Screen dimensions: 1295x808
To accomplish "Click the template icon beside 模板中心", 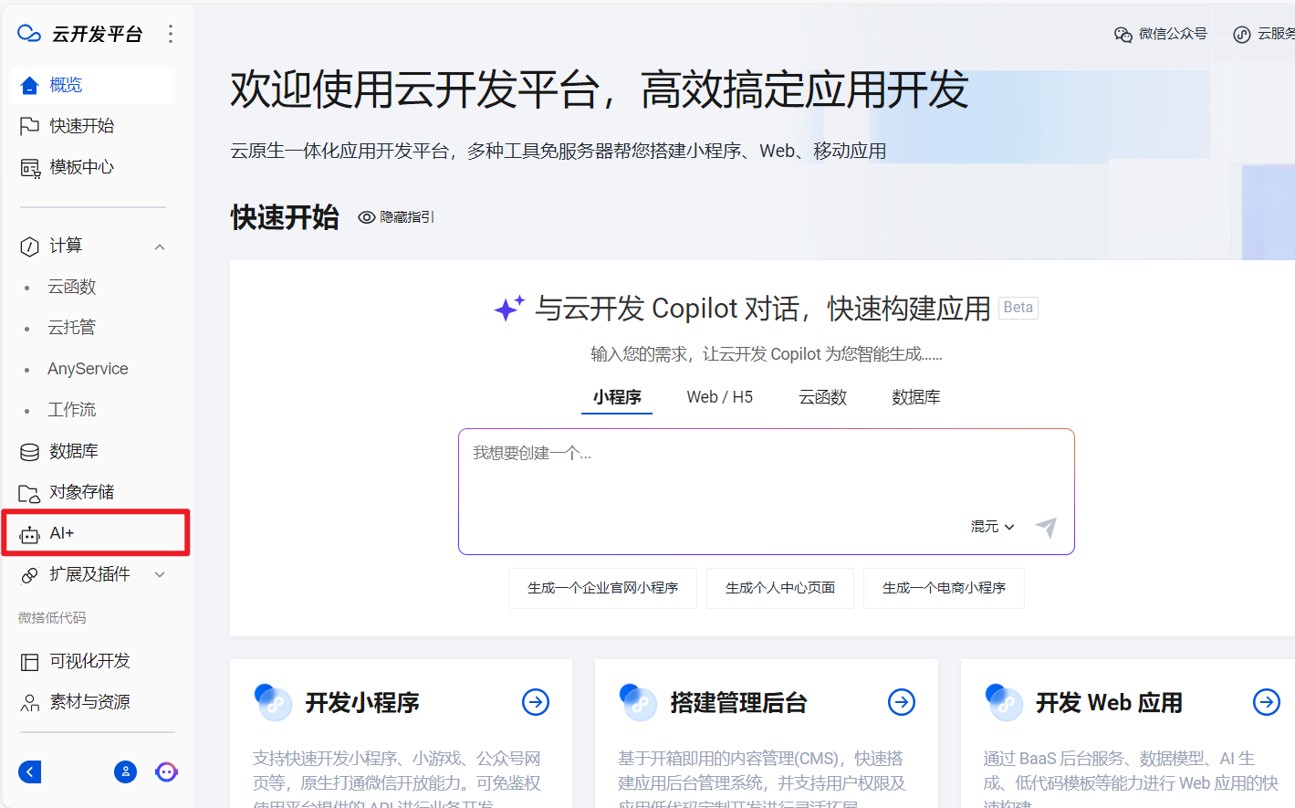I will coord(30,168).
